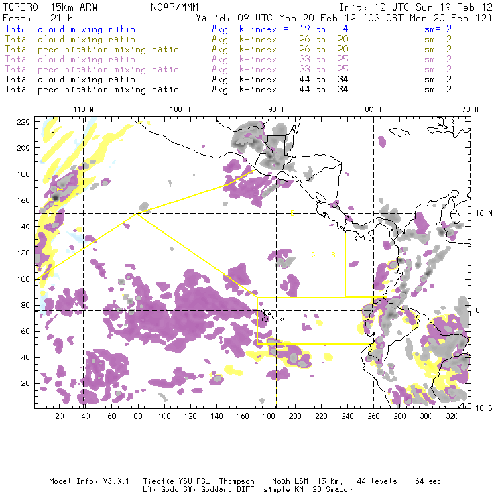Click the black 'Total cloud mixing ratio' legend line

point(70,80)
